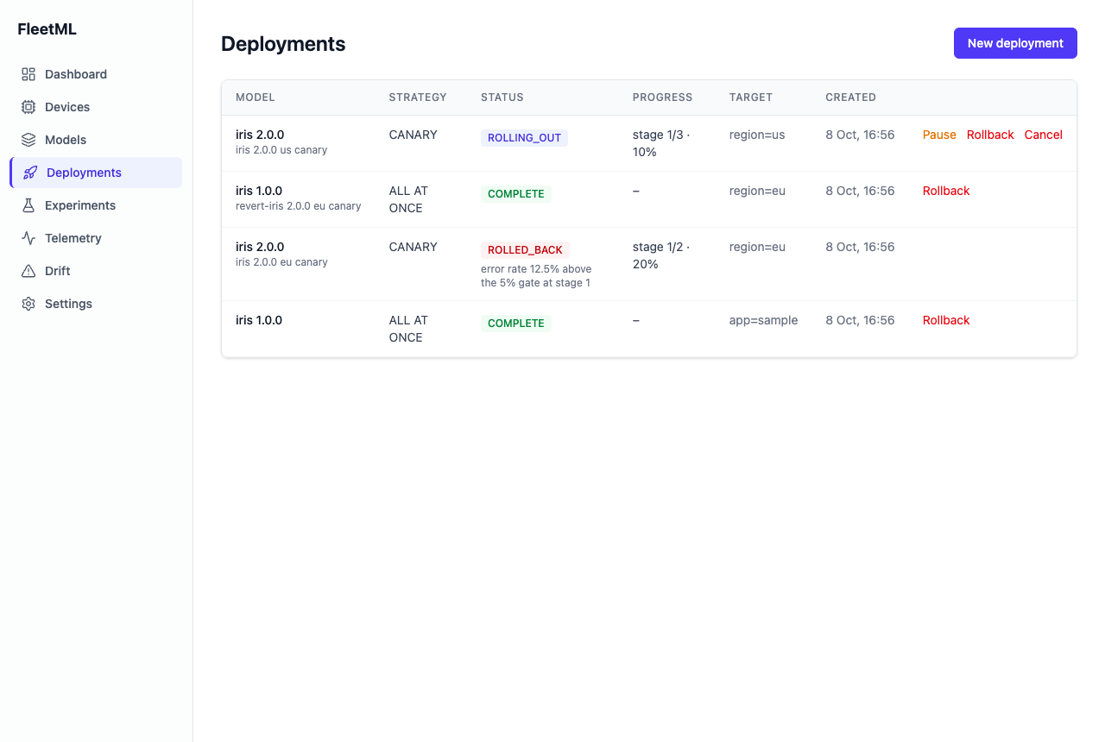Click the ROLLED_BACK status badge
The height and width of the screenshot is (742, 1105).
pyautogui.click(x=525, y=250)
